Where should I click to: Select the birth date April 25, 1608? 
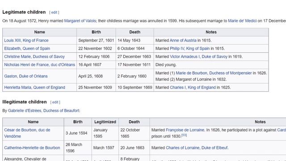point(90,76)
